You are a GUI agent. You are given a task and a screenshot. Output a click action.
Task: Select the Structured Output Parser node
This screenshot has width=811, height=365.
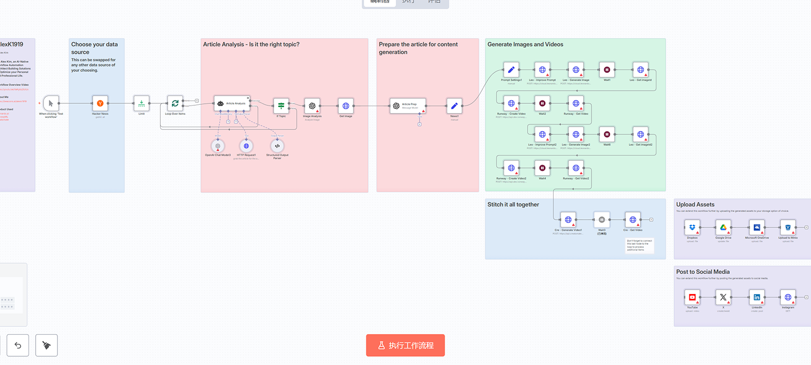pyautogui.click(x=277, y=146)
